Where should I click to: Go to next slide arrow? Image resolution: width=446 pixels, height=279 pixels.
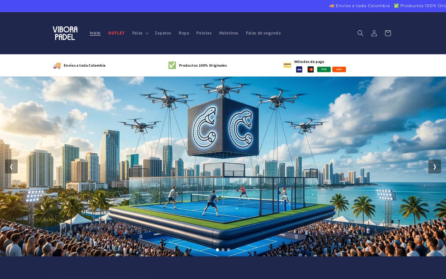click(435, 166)
